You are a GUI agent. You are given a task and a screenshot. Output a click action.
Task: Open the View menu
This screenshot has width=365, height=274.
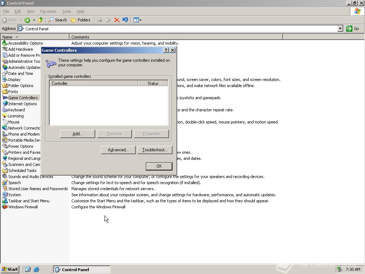(x=31, y=11)
